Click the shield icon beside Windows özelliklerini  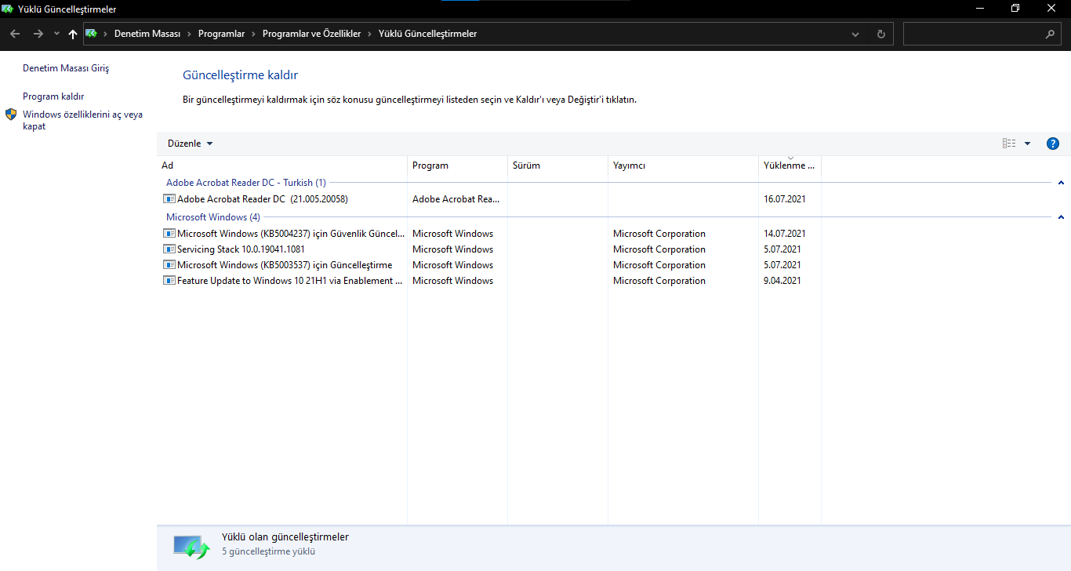11,115
